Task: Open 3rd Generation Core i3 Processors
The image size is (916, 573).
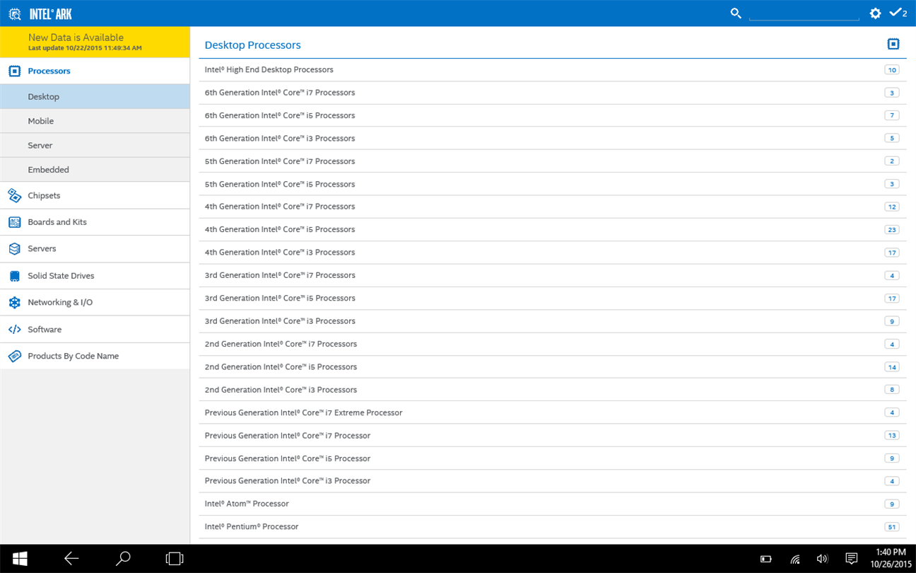Action: (x=553, y=321)
